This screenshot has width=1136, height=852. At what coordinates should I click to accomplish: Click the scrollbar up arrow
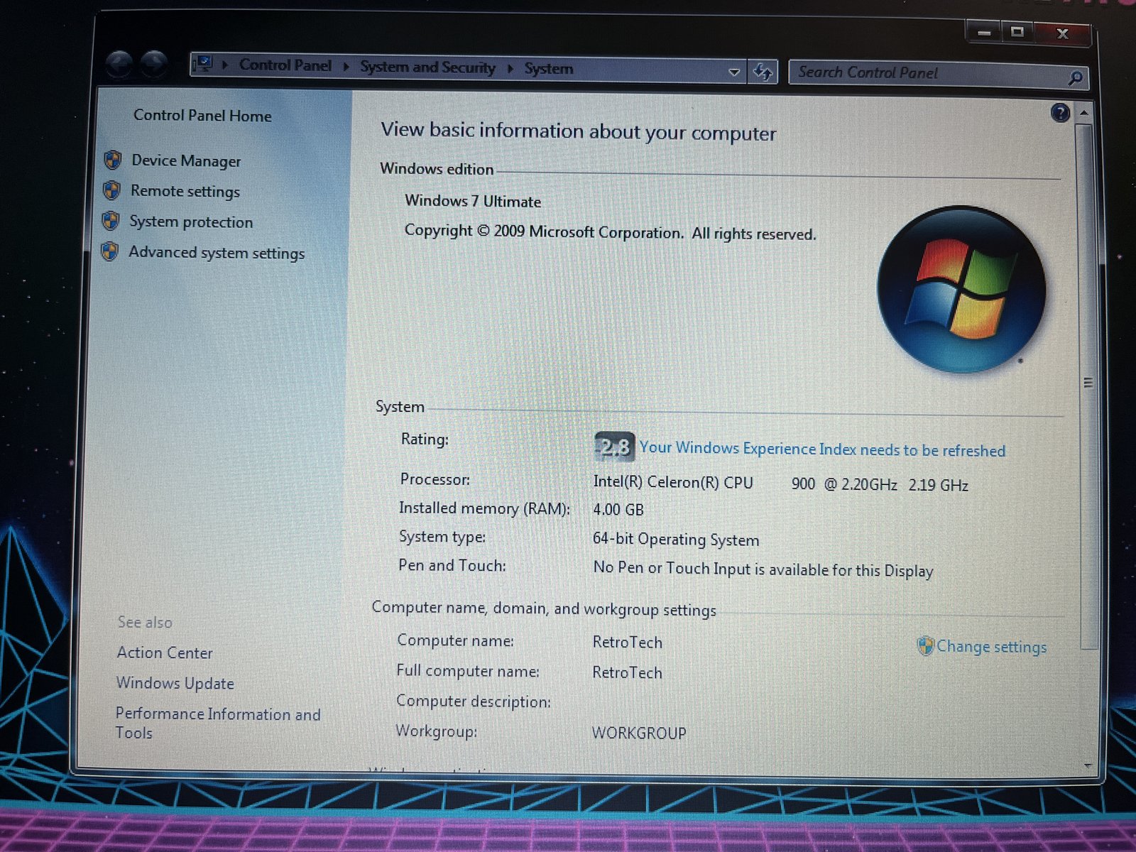click(x=1084, y=113)
